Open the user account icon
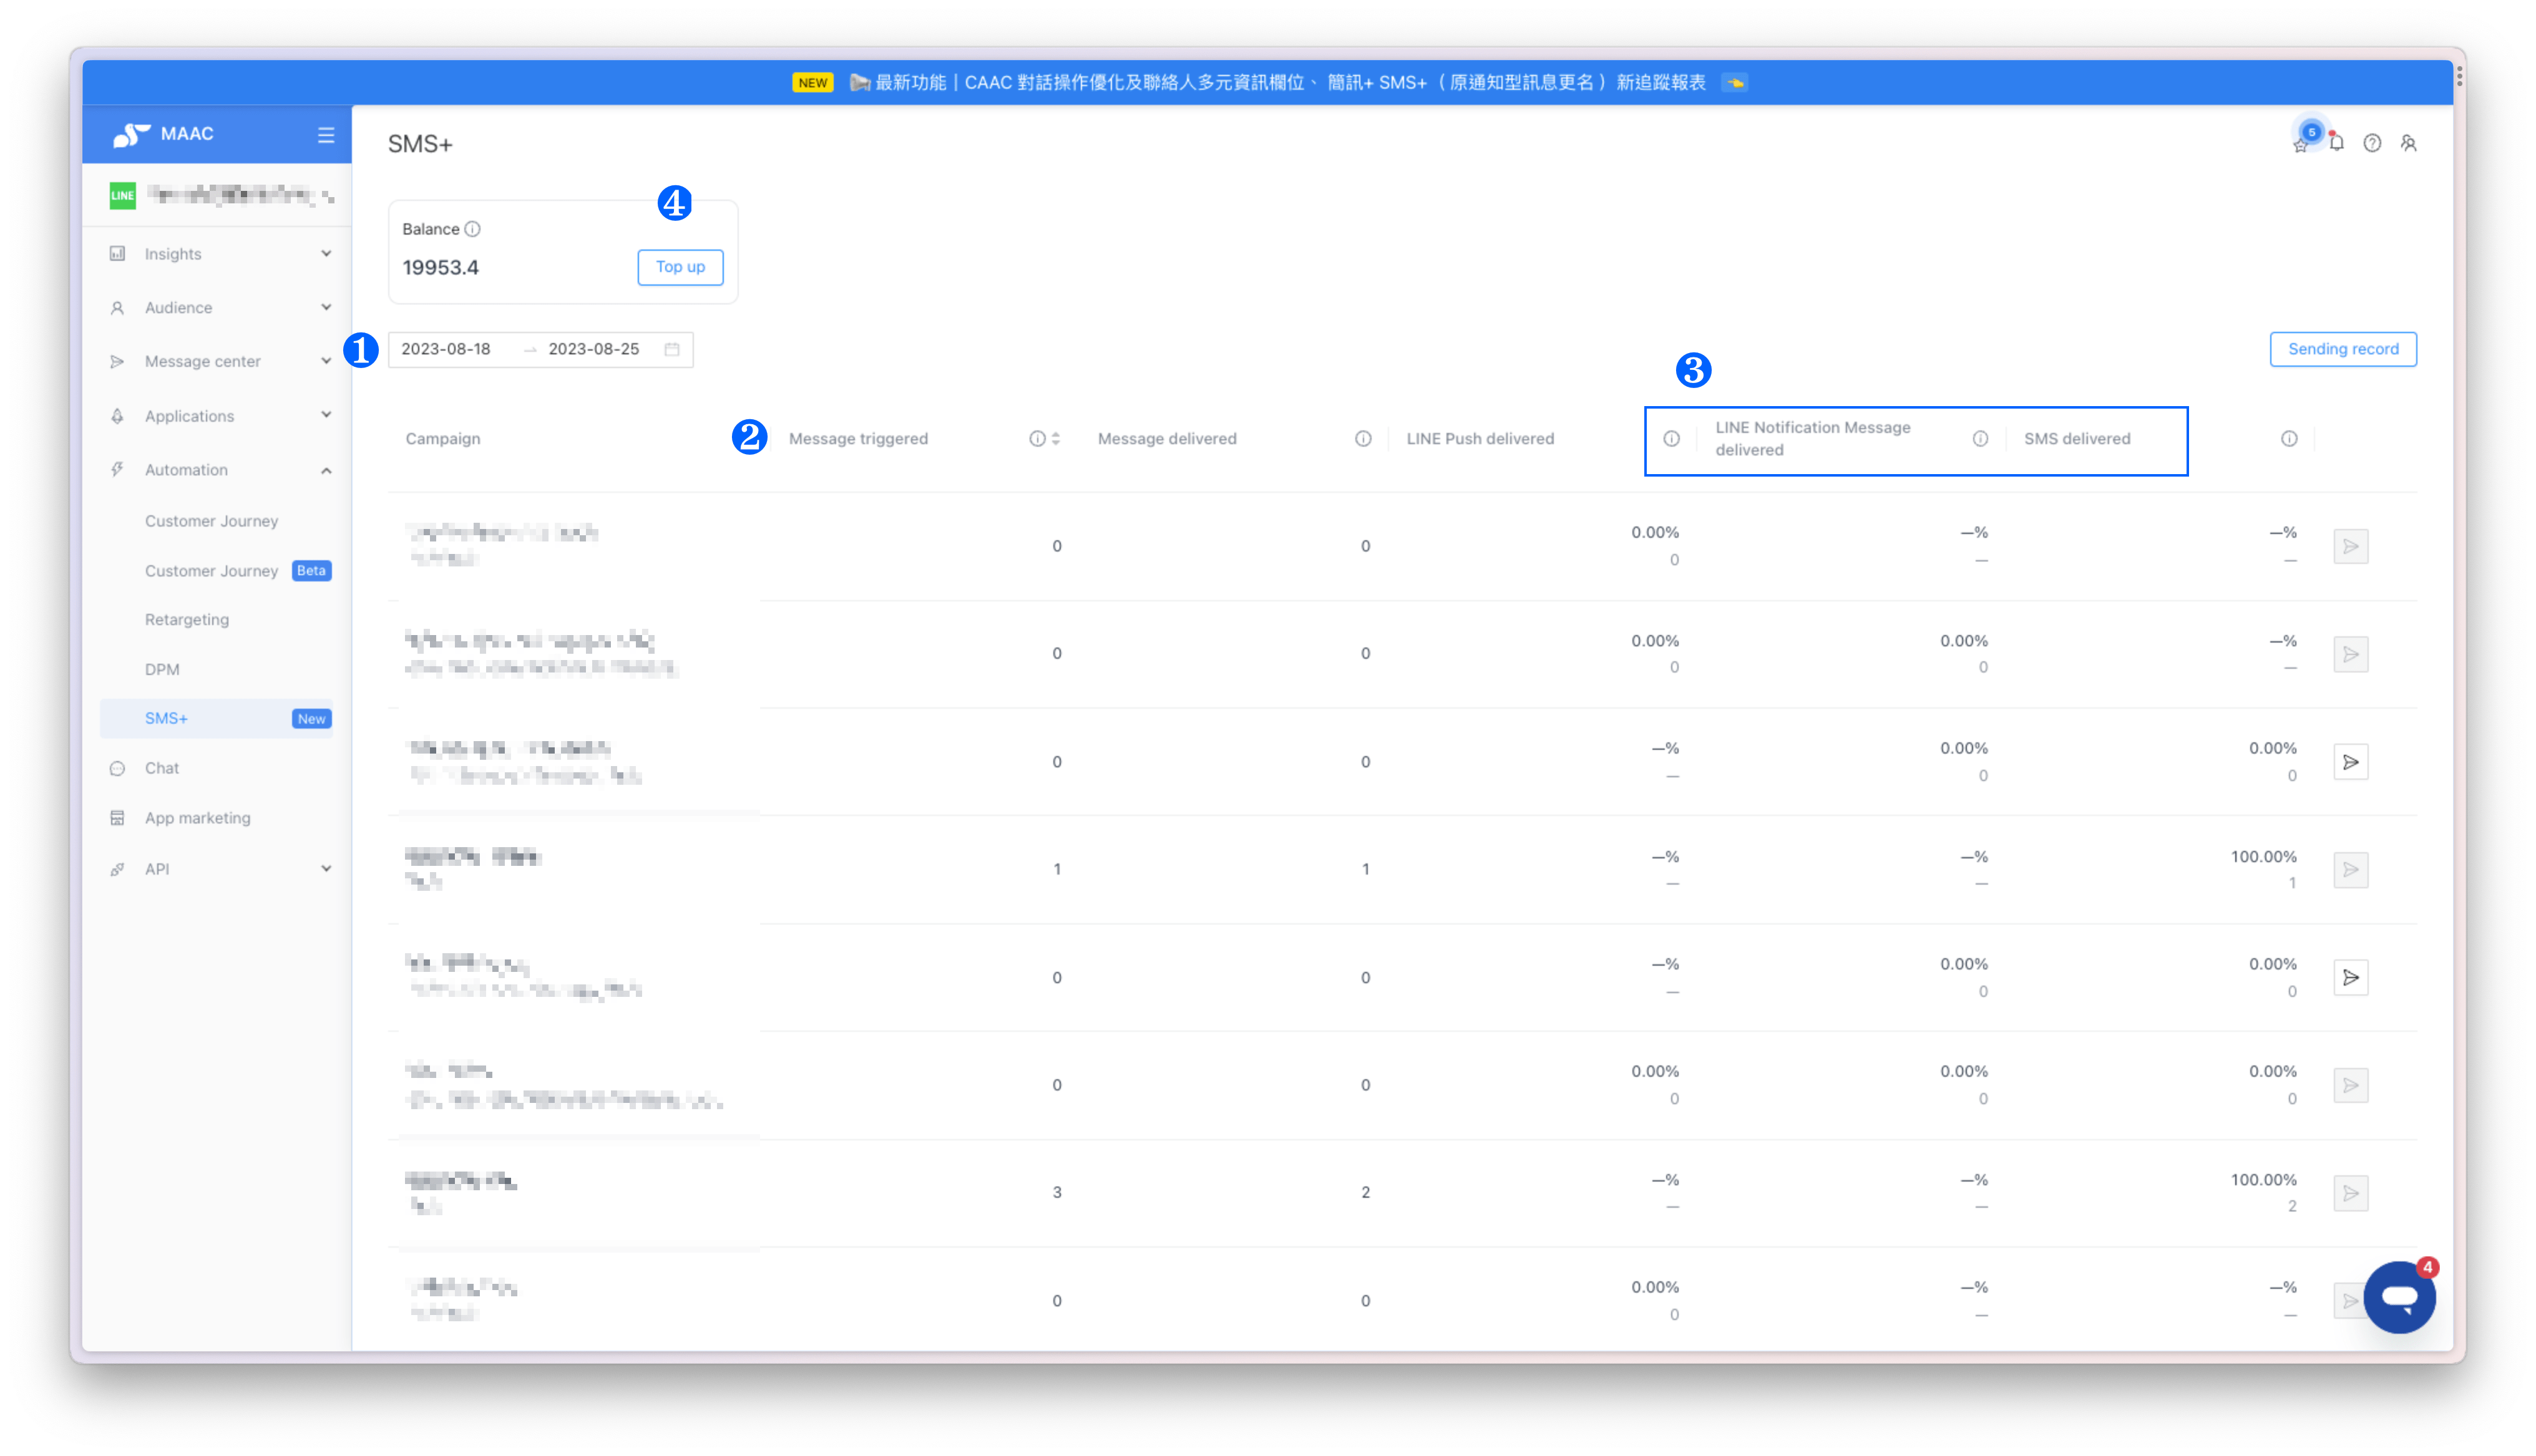The image size is (2536, 1456). pyautogui.click(x=2409, y=143)
